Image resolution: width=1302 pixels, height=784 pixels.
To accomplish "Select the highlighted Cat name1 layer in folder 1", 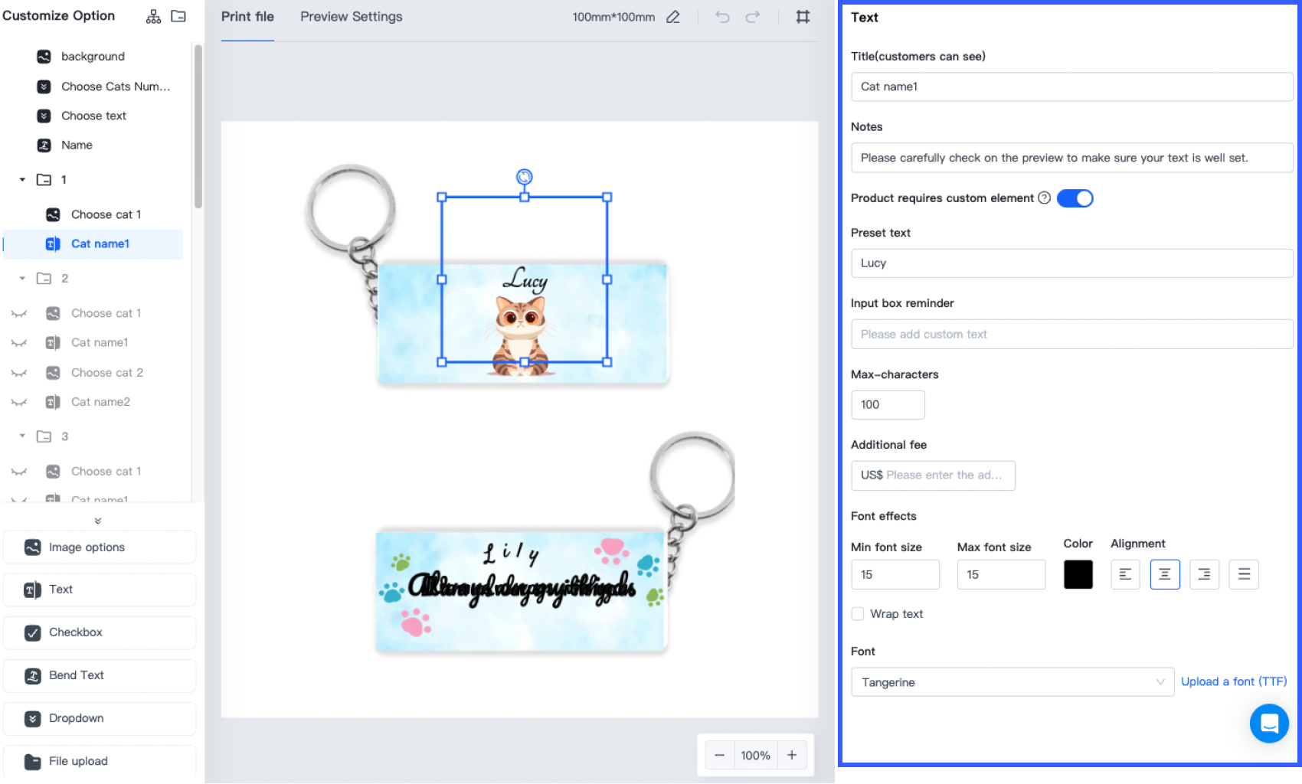I will (93, 244).
